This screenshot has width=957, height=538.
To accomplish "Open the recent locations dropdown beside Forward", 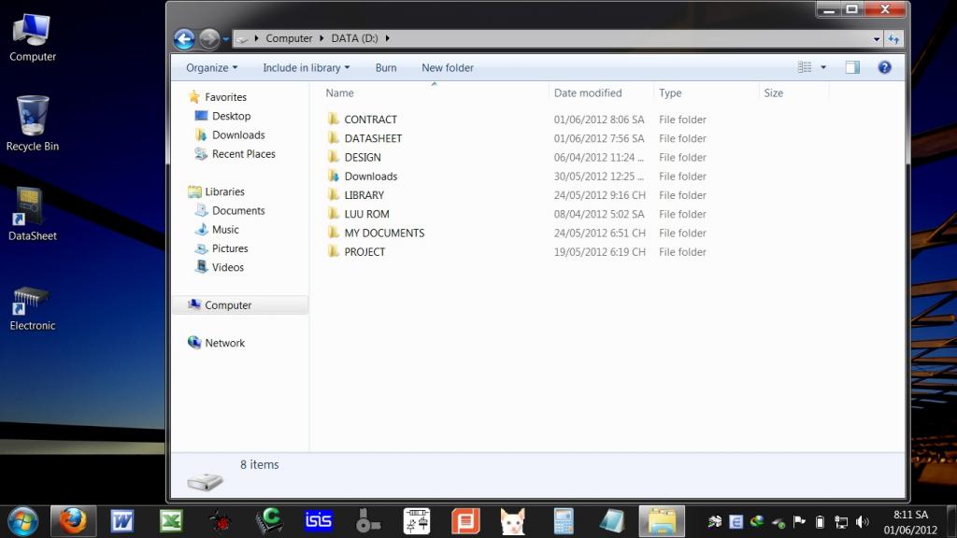I will [226, 39].
